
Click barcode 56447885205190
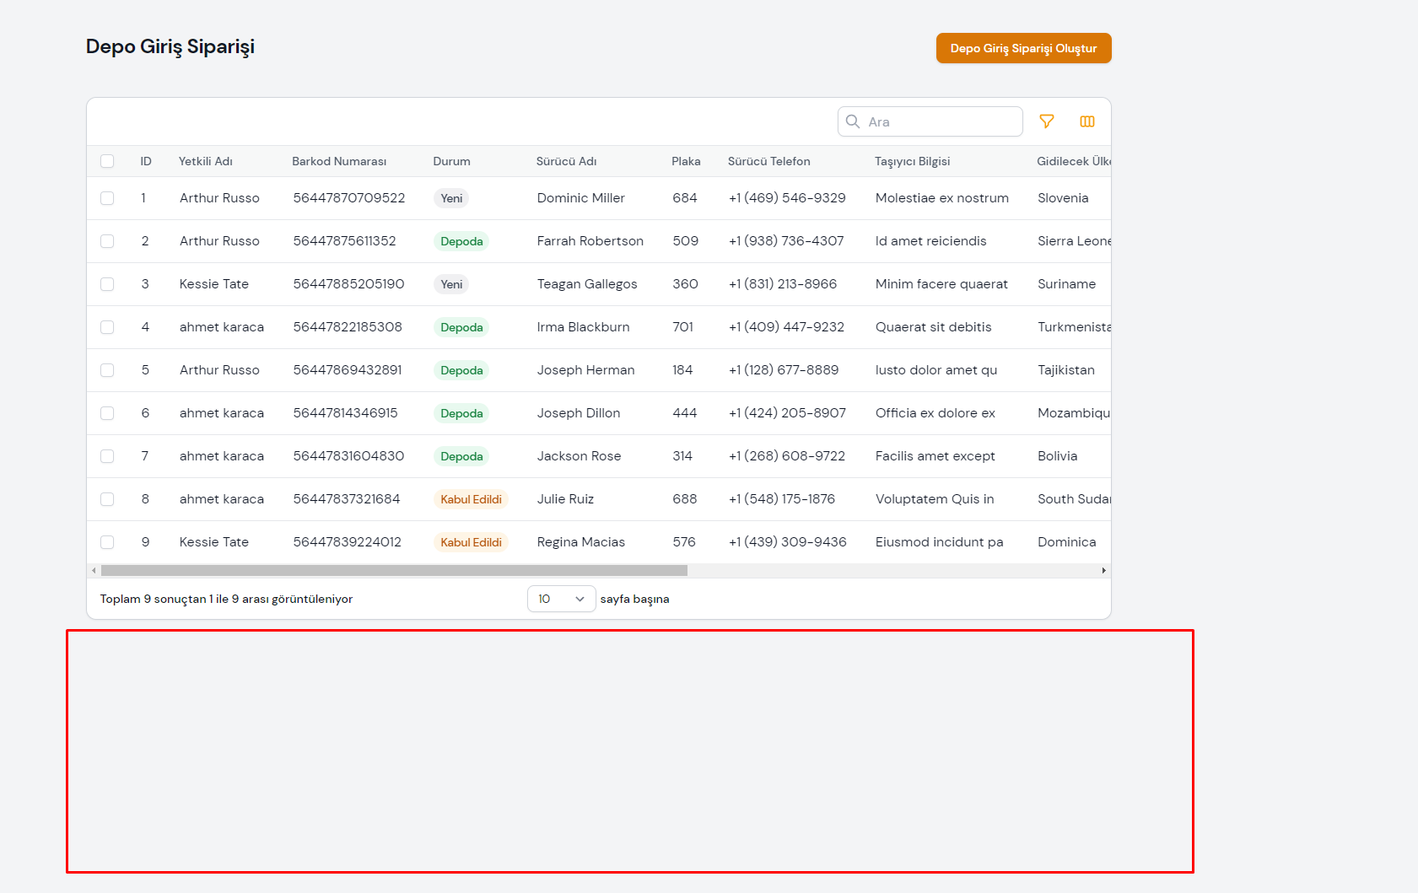tap(348, 284)
